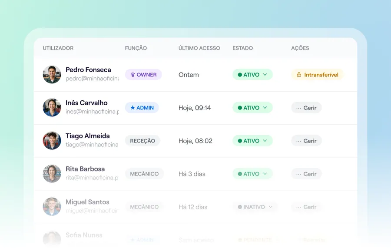Viewport: 391px width, 248px height.
Task: Click Rita Barbosa's MECÂNICO role badge
Action: coord(144,174)
